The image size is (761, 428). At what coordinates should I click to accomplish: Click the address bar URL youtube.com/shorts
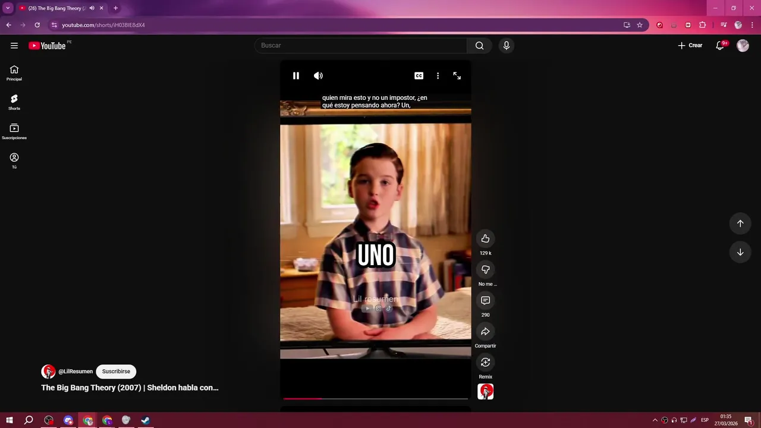pyautogui.click(x=103, y=25)
